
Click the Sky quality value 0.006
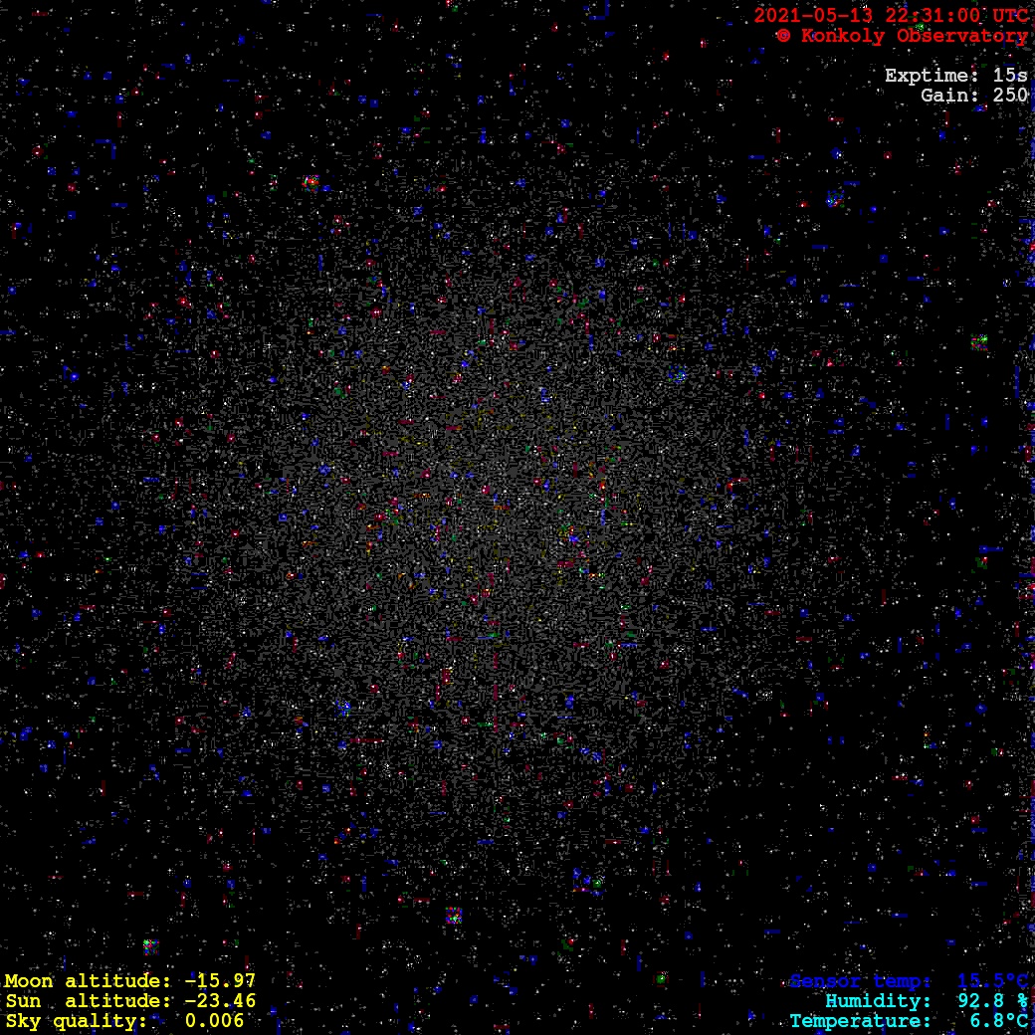point(214,1021)
